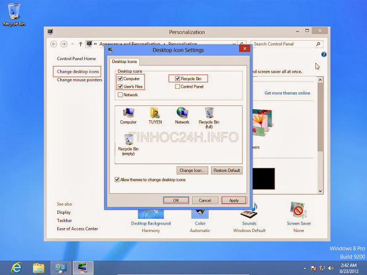Open the Sounds settings icon

click(x=249, y=210)
